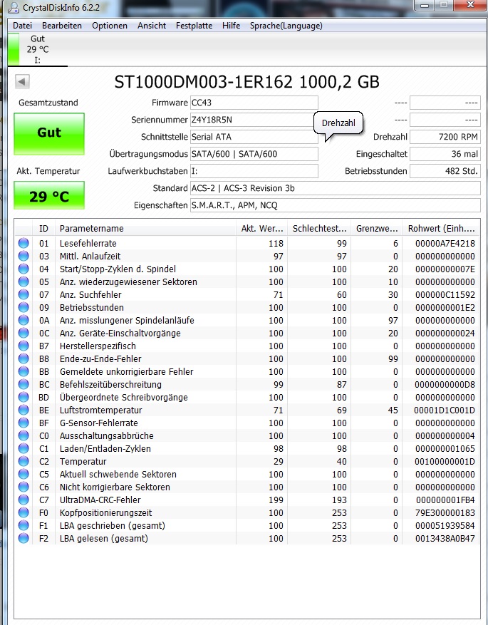Click the Seriennummer field Z4Y18R5N
488x625 pixels.
click(254, 120)
